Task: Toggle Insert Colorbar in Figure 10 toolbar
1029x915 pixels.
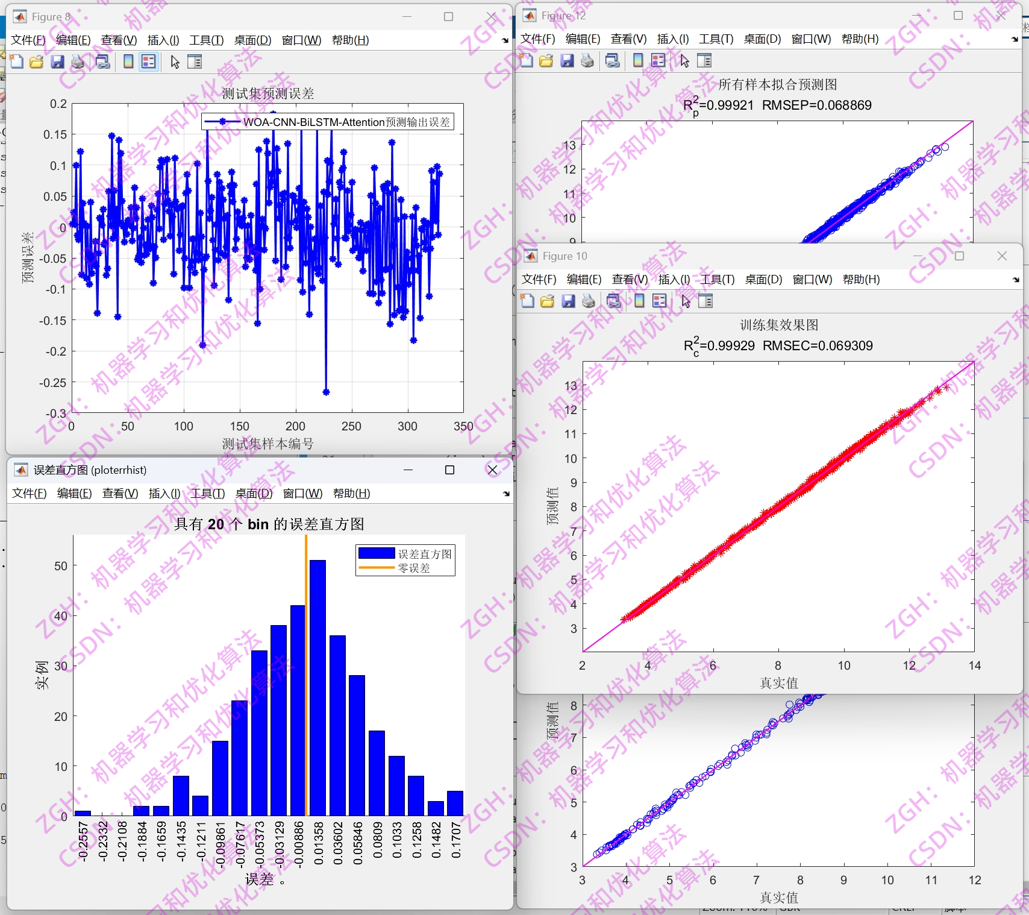Action: (x=639, y=301)
